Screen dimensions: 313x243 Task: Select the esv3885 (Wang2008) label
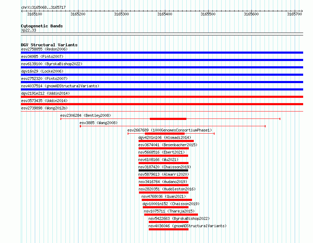pos(98,123)
